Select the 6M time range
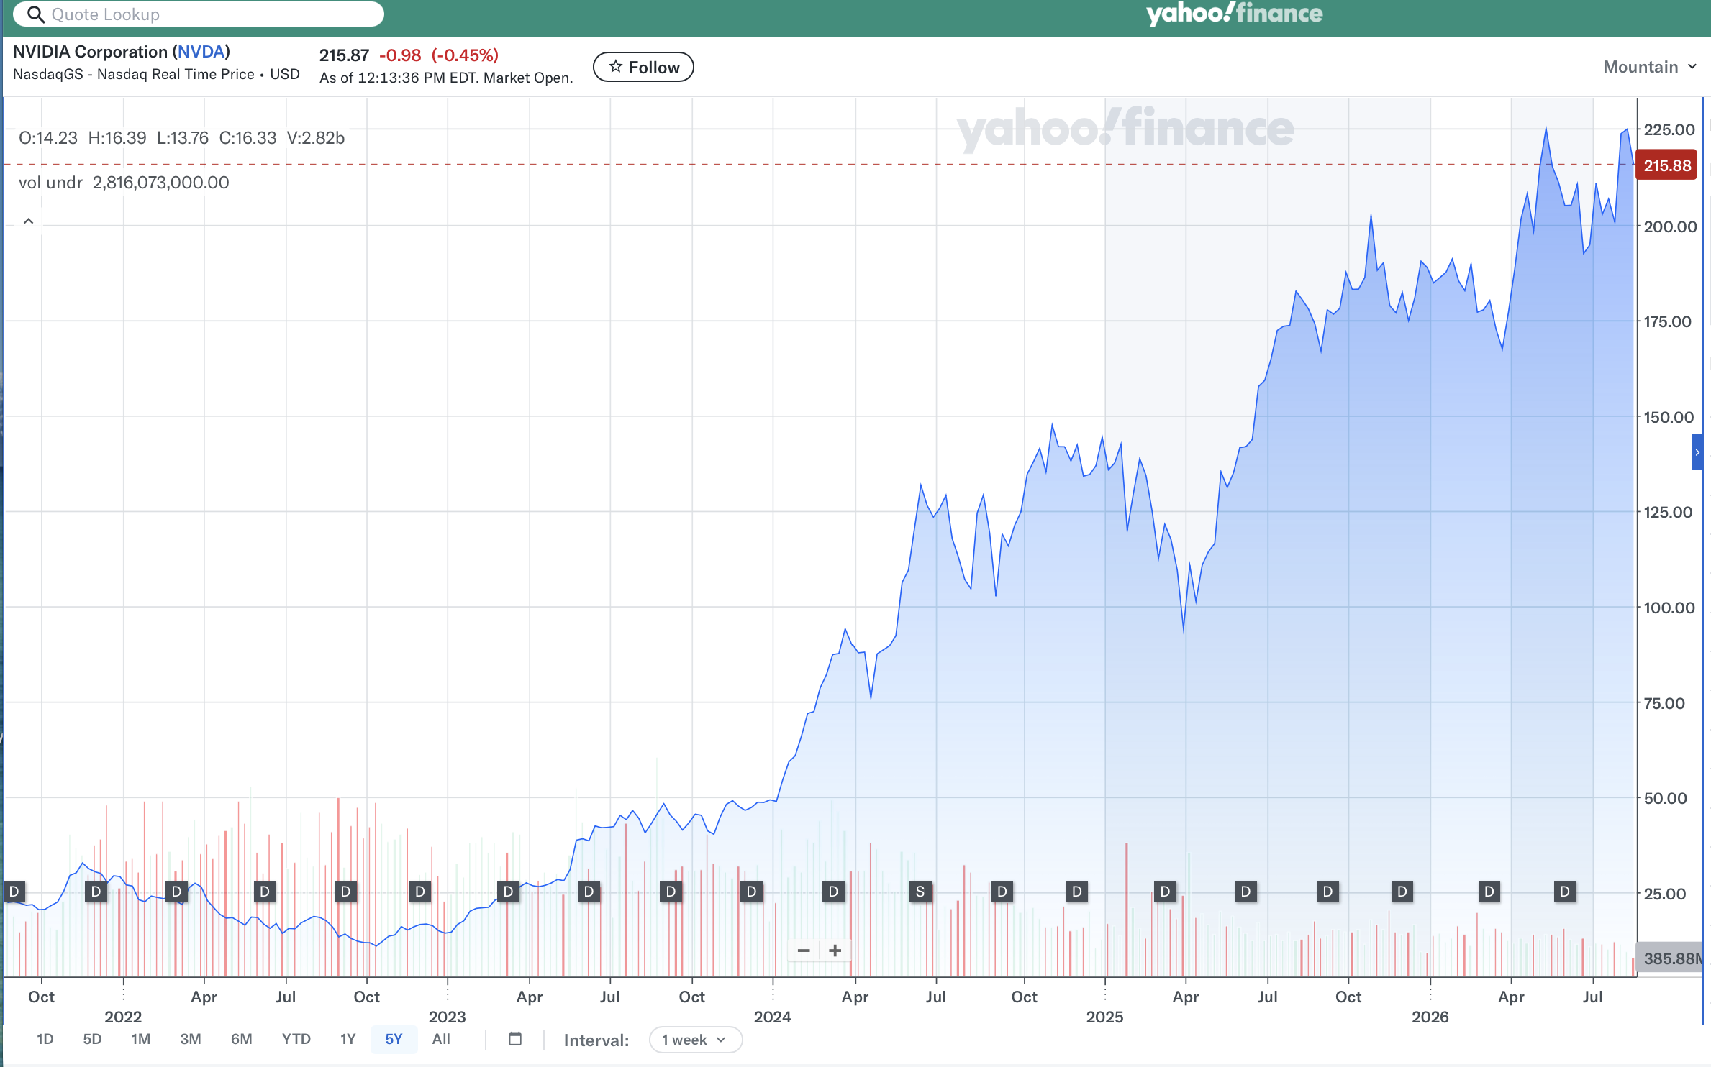 pyautogui.click(x=241, y=1039)
